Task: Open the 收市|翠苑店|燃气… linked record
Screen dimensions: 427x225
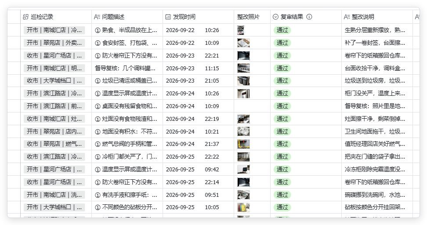Action: (x=54, y=144)
